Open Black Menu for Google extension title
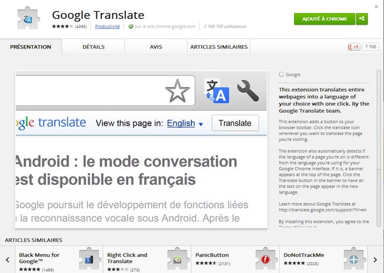Image resolution: width=384 pixels, height=273 pixels. click(x=39, y=258)
